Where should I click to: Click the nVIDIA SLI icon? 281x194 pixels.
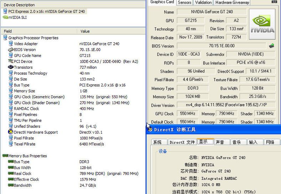[5, 17]
